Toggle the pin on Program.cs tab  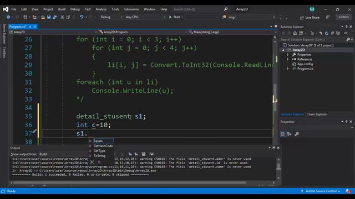pyautogui.click(x=30, y=27)
